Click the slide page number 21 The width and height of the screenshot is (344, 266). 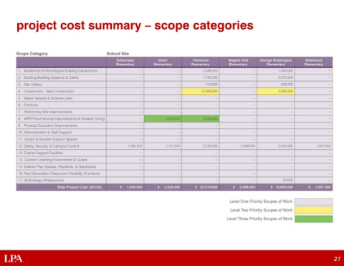tap(337, 259)
